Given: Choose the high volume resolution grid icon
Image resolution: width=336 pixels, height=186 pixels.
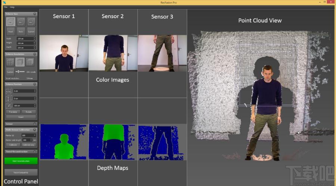Looking at the screenshot, I should coord(30,62).
